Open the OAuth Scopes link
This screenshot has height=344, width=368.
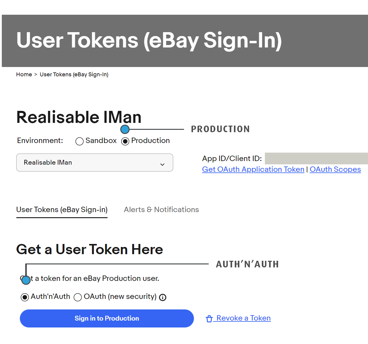(x=335, y=169)
